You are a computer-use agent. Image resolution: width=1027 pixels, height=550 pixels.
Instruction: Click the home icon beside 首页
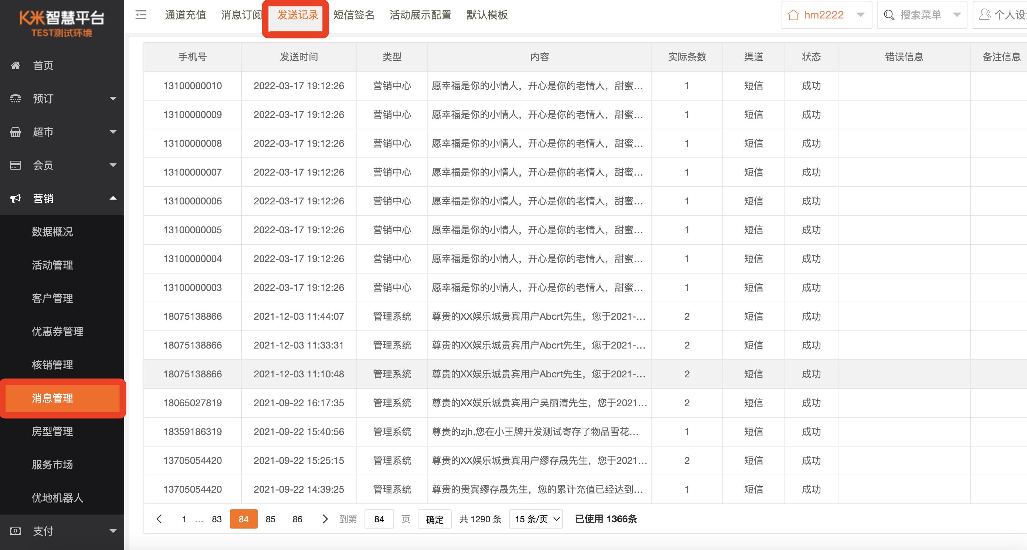click(15, 65)
